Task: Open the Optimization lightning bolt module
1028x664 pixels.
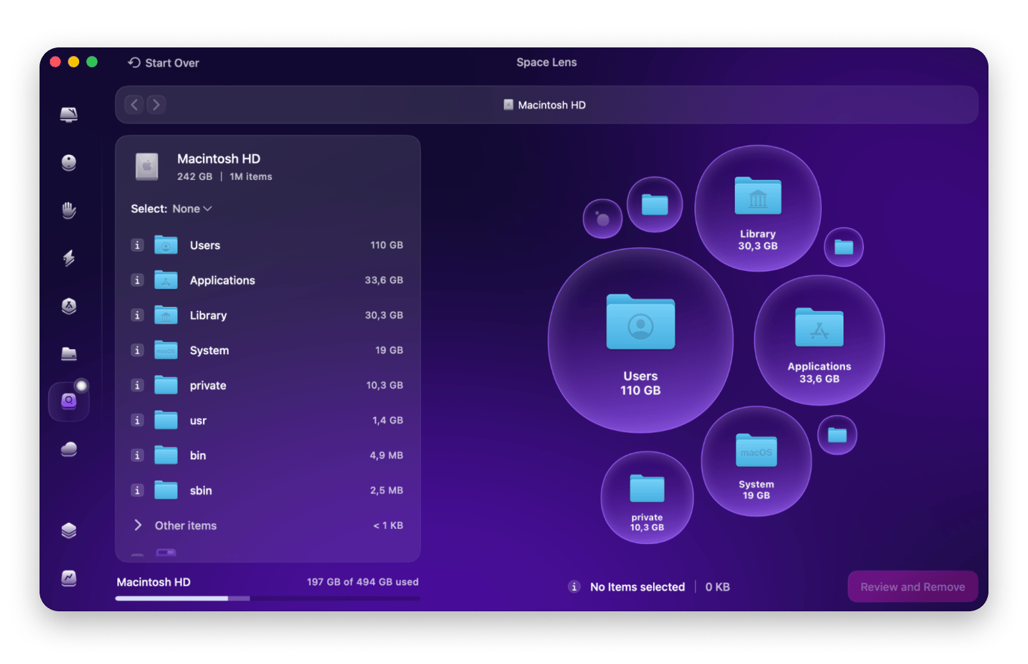Action: (69, 258)
